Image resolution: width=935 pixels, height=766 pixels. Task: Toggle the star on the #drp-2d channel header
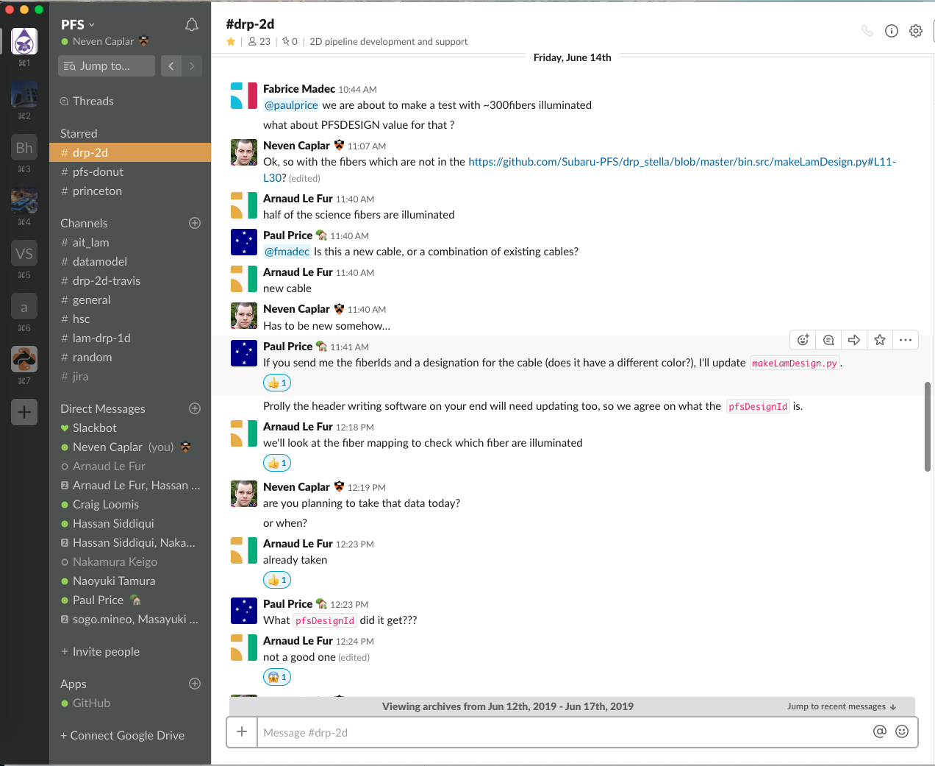(x=231, y=42)
